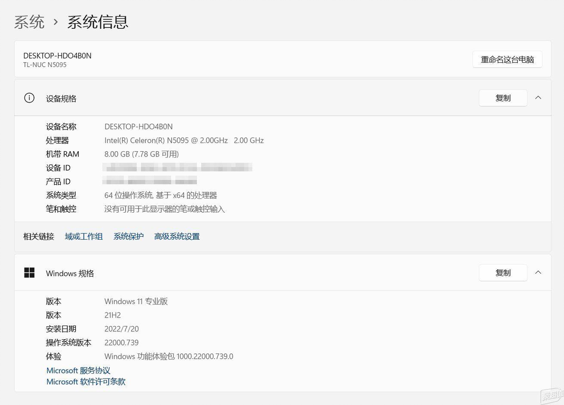The width and height of the screenshot is (564, 405).
Task: Select the top DESKTOP-HDO4B0N computer name
Action: pyautogui.click(x=57, y=56)
